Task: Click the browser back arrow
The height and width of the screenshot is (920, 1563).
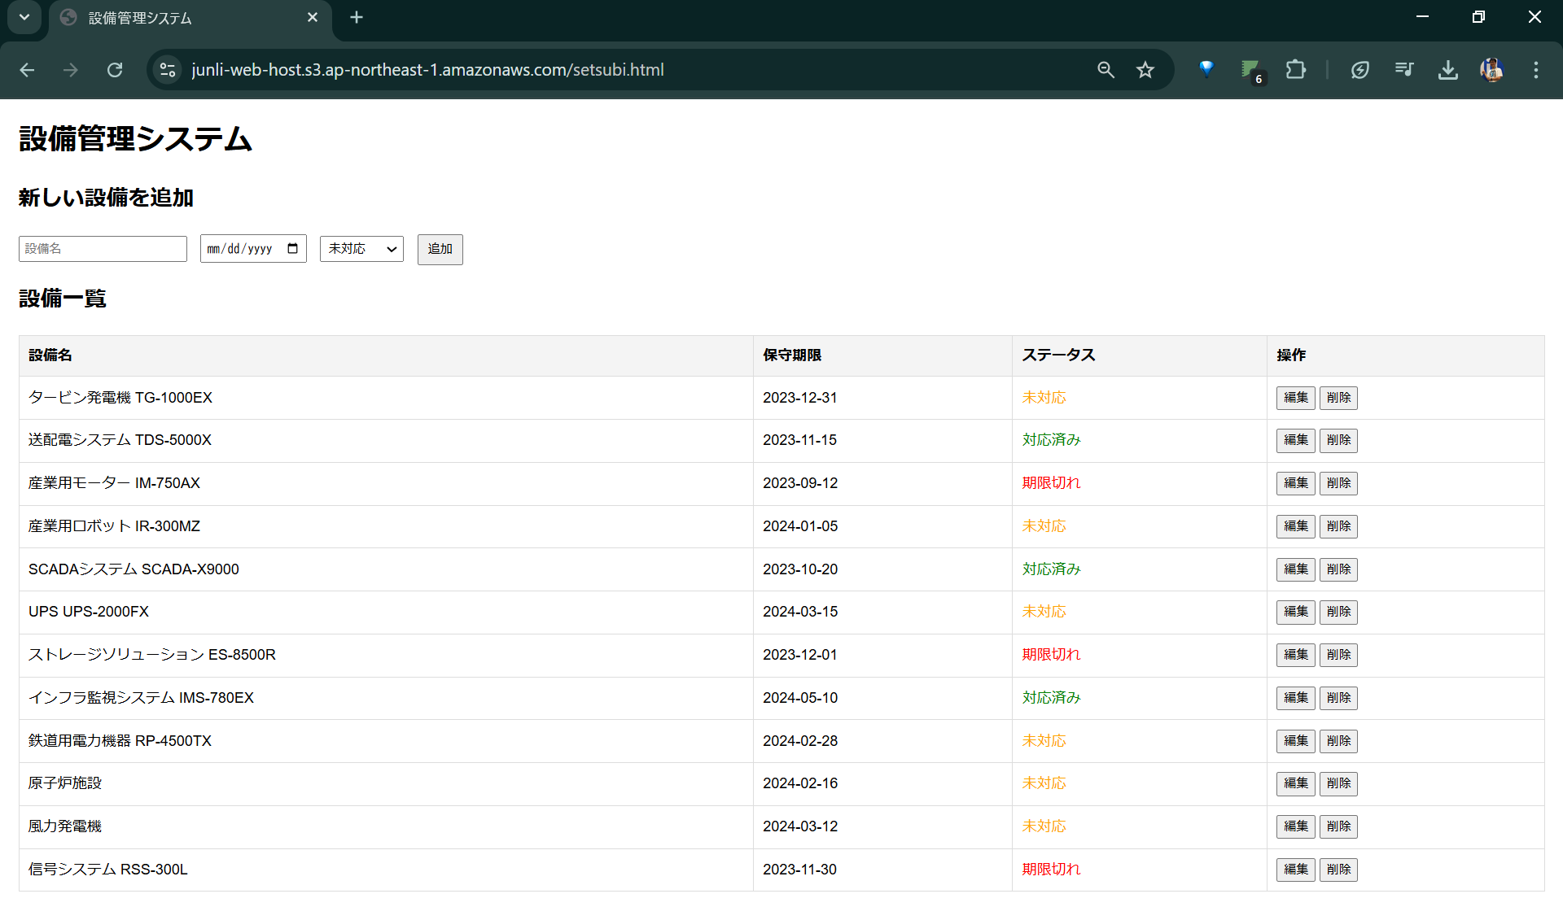Action: tap(27, 70)
